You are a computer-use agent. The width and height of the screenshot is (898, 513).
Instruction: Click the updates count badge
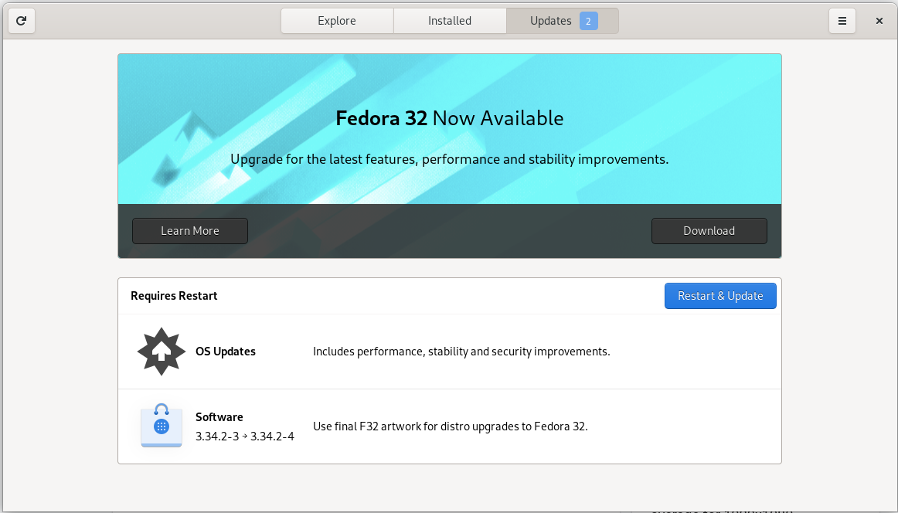(x=588, y=21)
